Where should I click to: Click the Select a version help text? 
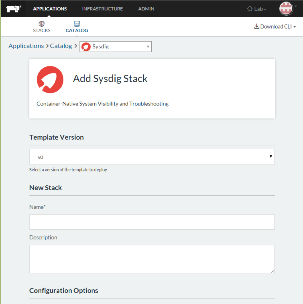point(68,170)
